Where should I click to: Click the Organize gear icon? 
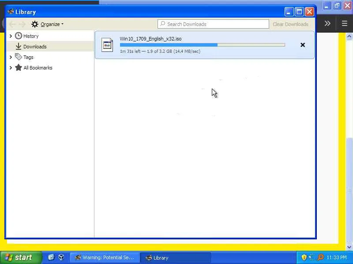click(35, 24)
